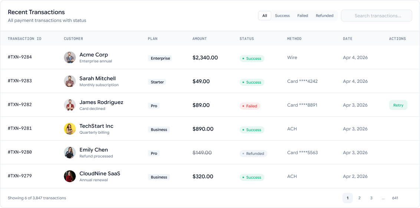Click Sarah Mitchell's profile avatar
Screen dimensions: 420x208
70,81
